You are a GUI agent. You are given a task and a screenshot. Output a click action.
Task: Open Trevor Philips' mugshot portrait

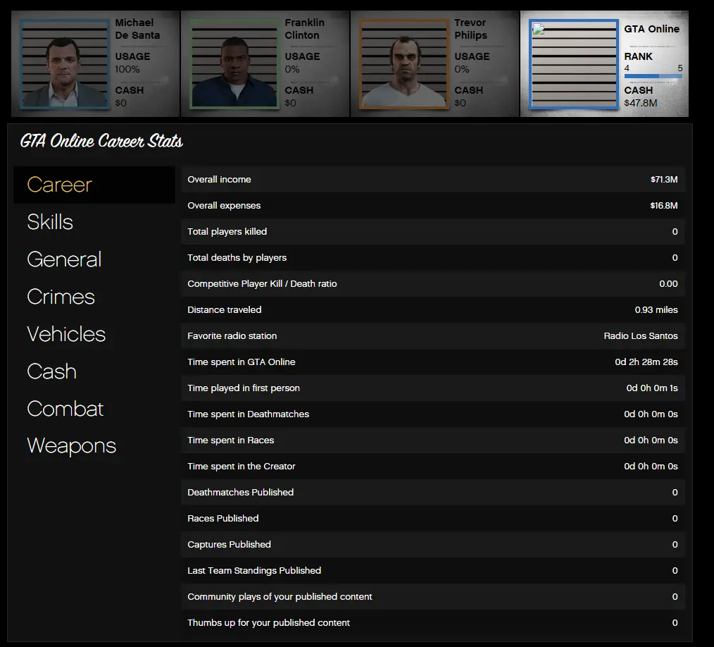point(404,64)
